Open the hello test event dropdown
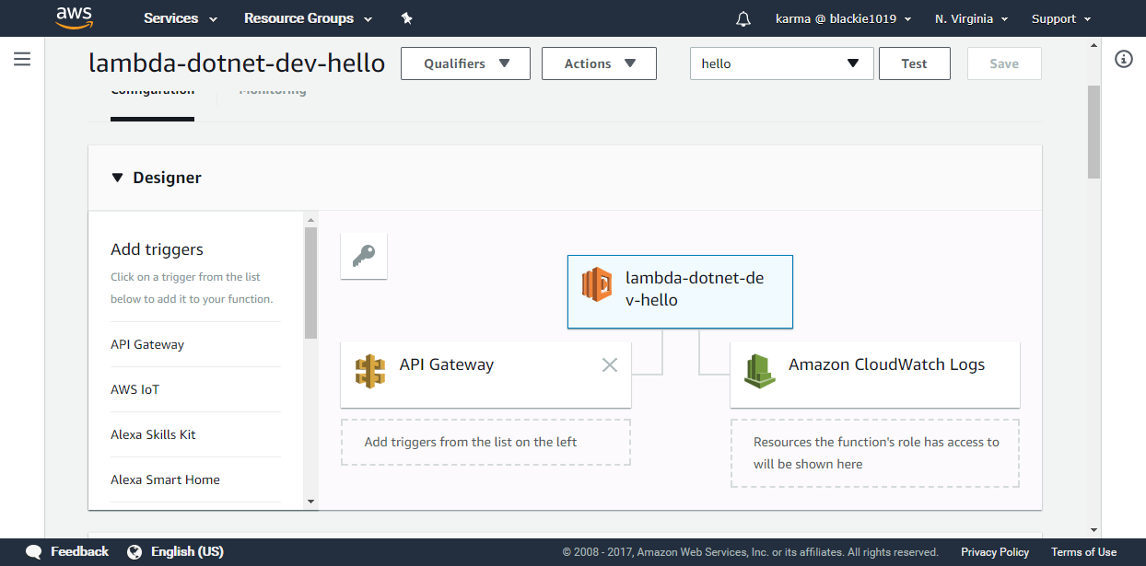This screenshot has height=566, width=1146. (781, 64)
